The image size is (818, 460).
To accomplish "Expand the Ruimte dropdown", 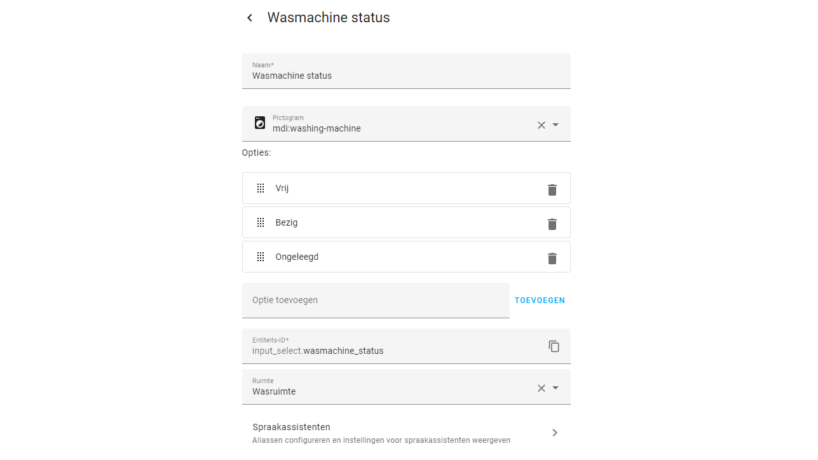I will pos(556,388).
